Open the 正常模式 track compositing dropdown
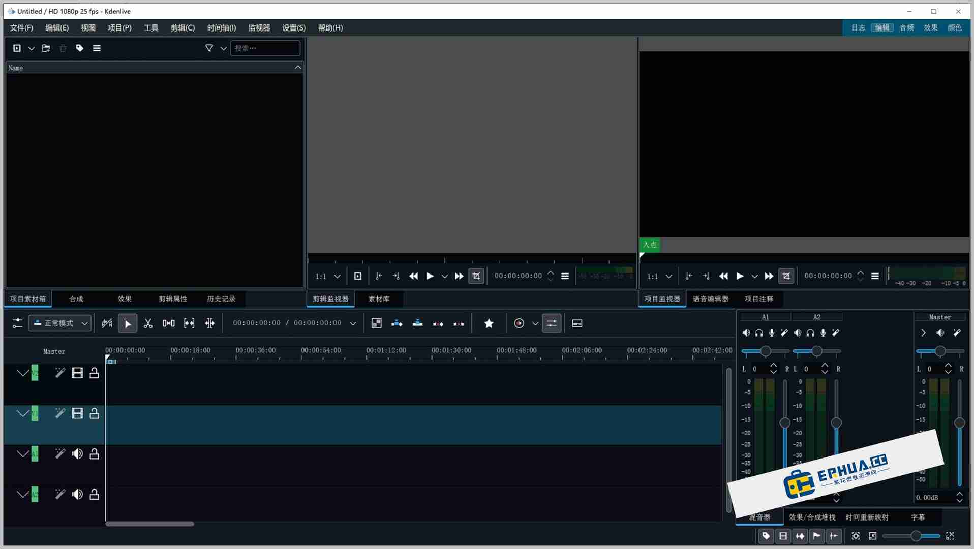Image resolution: width=974 pixels, height=549 pixels. [x=60, y=323]
